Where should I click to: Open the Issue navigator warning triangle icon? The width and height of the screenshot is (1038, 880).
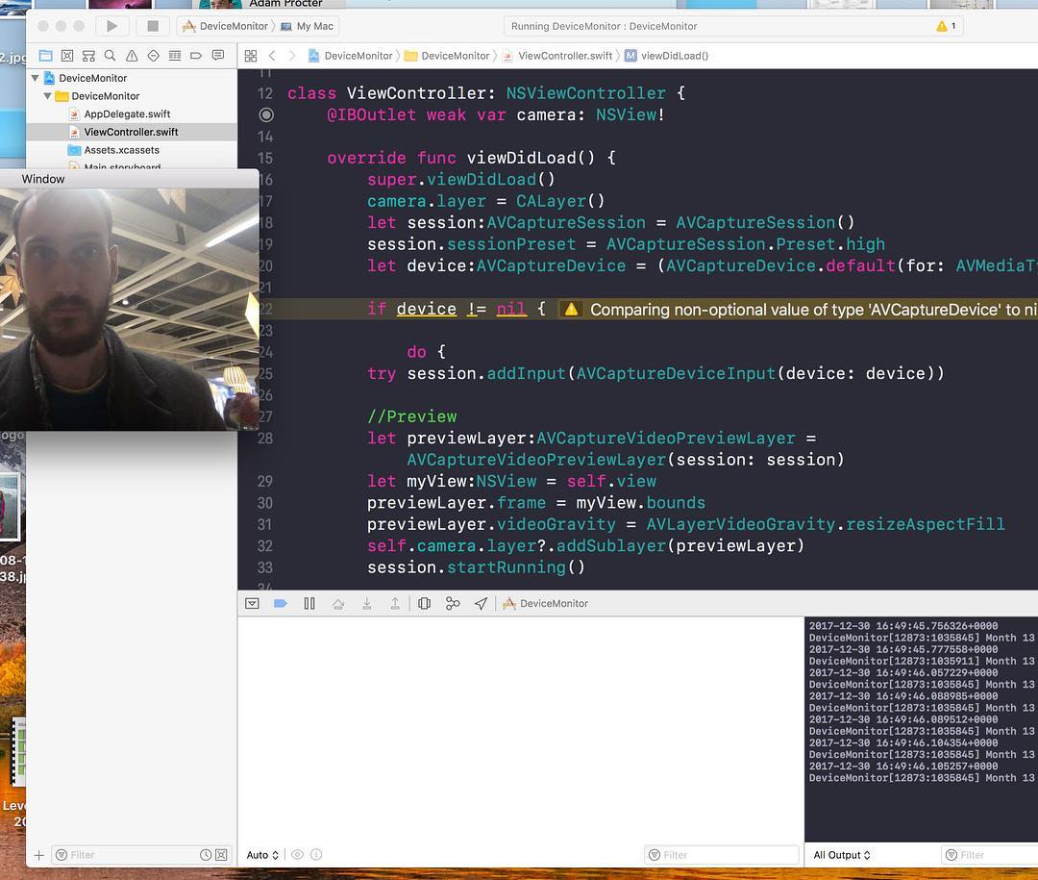132,56
